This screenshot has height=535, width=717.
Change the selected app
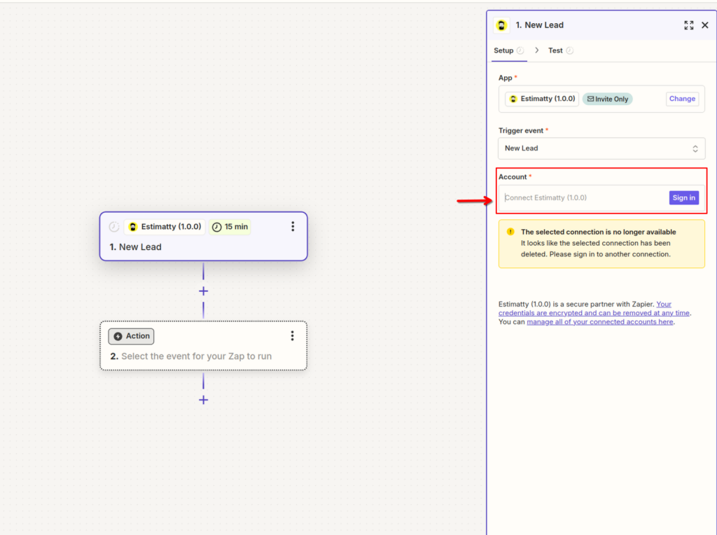(x=682, y=99)
